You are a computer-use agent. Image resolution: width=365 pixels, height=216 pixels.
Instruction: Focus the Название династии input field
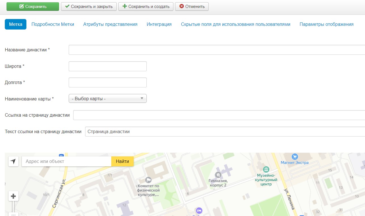217,50
